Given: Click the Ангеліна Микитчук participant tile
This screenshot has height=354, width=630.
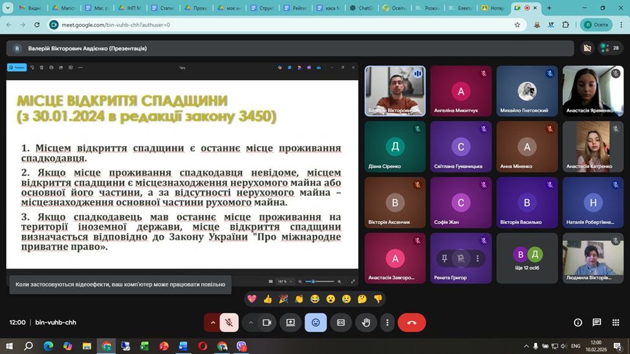Looking at the screenshot, I should pyautogui.click(x=461, y=91).
